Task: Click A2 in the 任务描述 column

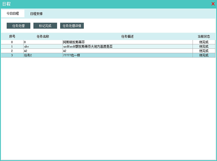Action: click(65, 51)
